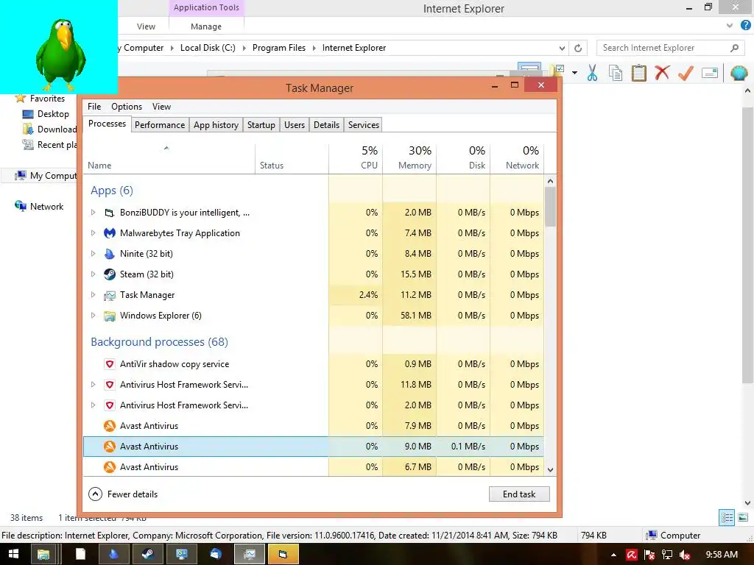Click the BonziBUDDY process icon

(110, 213)
